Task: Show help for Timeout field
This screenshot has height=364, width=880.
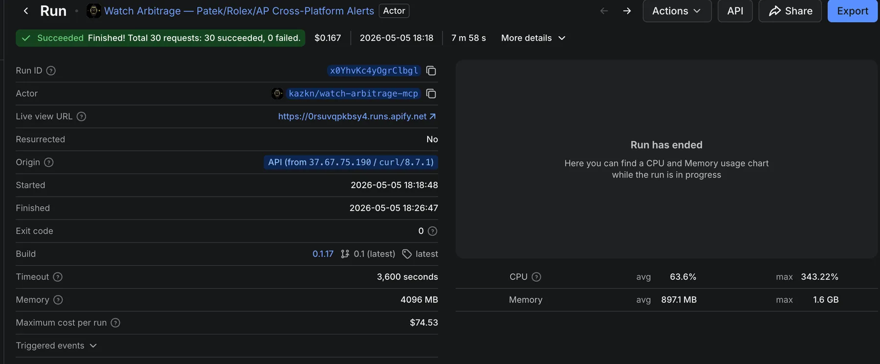Action: point(58,277)
